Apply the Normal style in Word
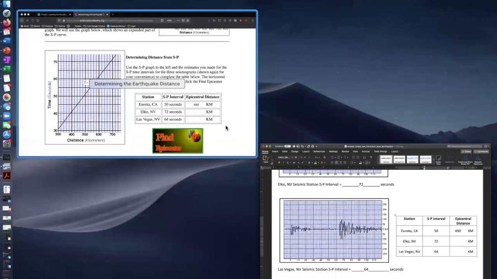The image size is (497, 279). click(x=386, y=159)
